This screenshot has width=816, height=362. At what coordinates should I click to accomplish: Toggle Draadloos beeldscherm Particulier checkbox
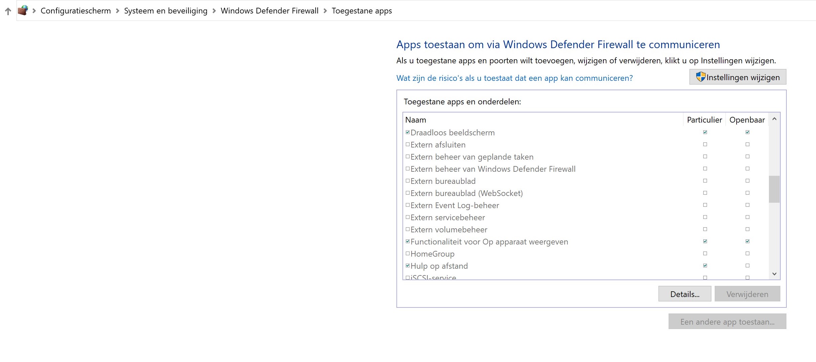[705, 132]
